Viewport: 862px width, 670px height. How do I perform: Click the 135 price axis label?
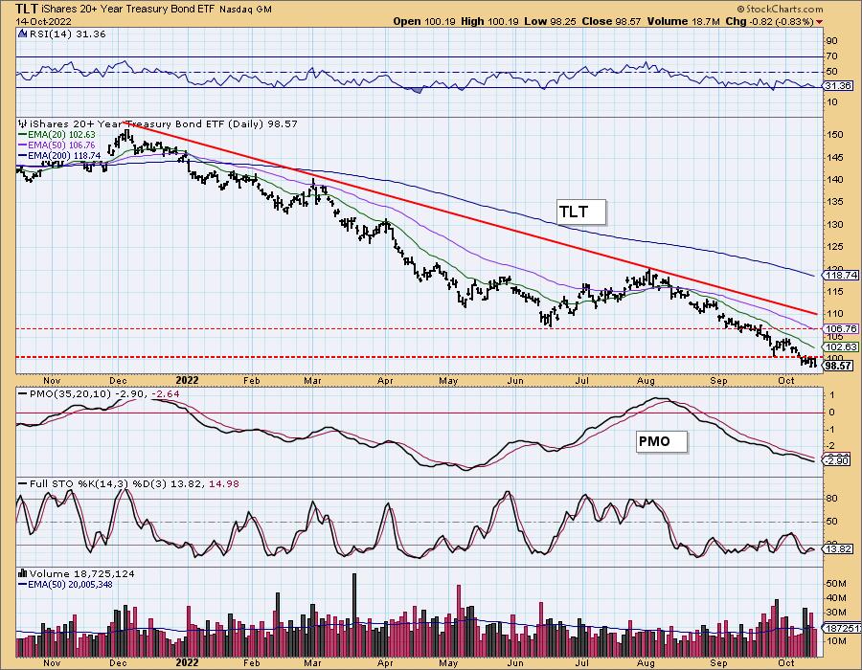pyautogui.click(x=835, y=202)
